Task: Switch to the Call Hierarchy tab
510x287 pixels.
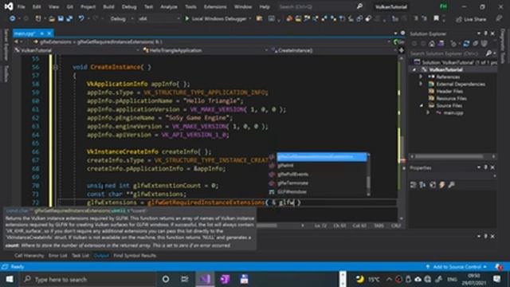Action: coord(29,256)
